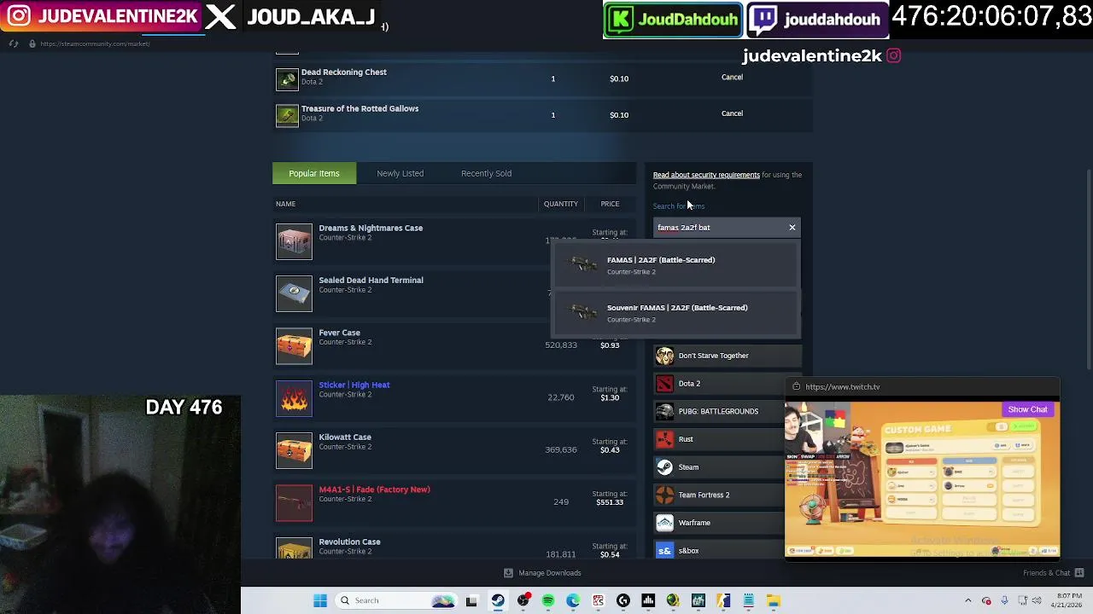The height and width of the screenshot is (614, 1093).
Task: Show hidden system tray icons
Action: 967,600
